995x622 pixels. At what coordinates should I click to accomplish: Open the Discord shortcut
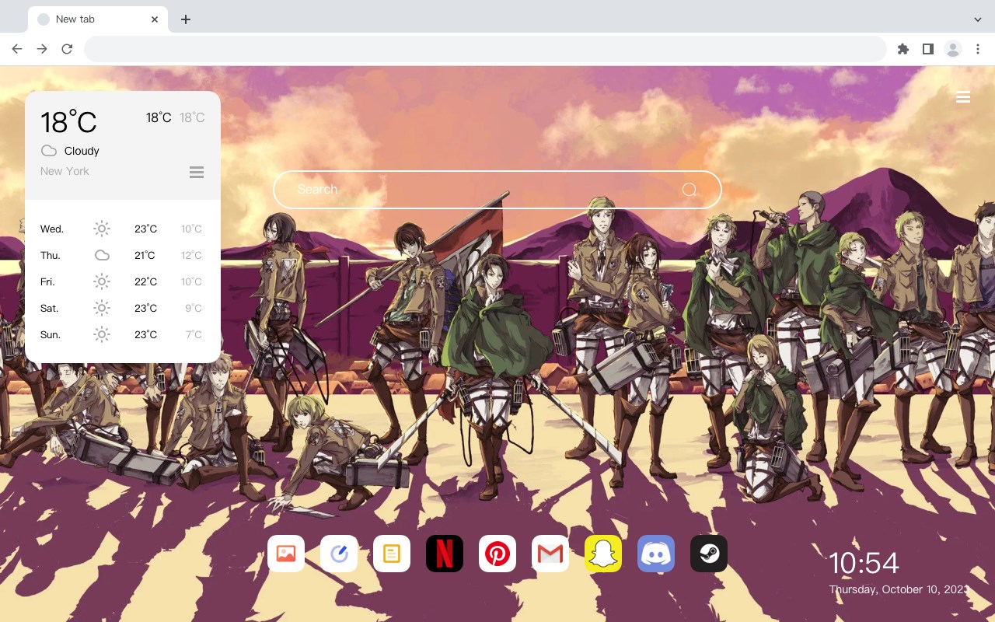click(x=656, y=554)
